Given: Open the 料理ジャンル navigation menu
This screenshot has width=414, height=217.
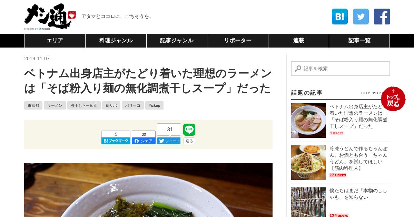Looking at the screenshot, I should (x=116, y=41).
